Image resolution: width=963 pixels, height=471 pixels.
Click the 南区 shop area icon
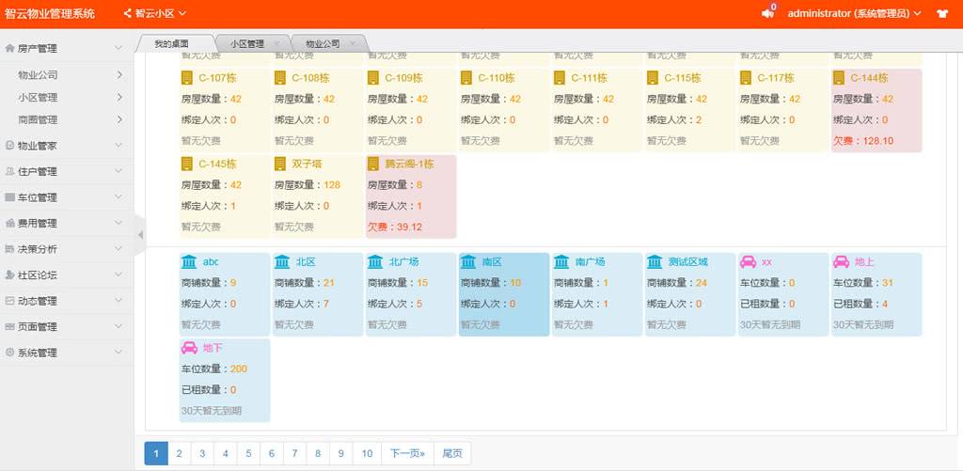click(467, 261)
